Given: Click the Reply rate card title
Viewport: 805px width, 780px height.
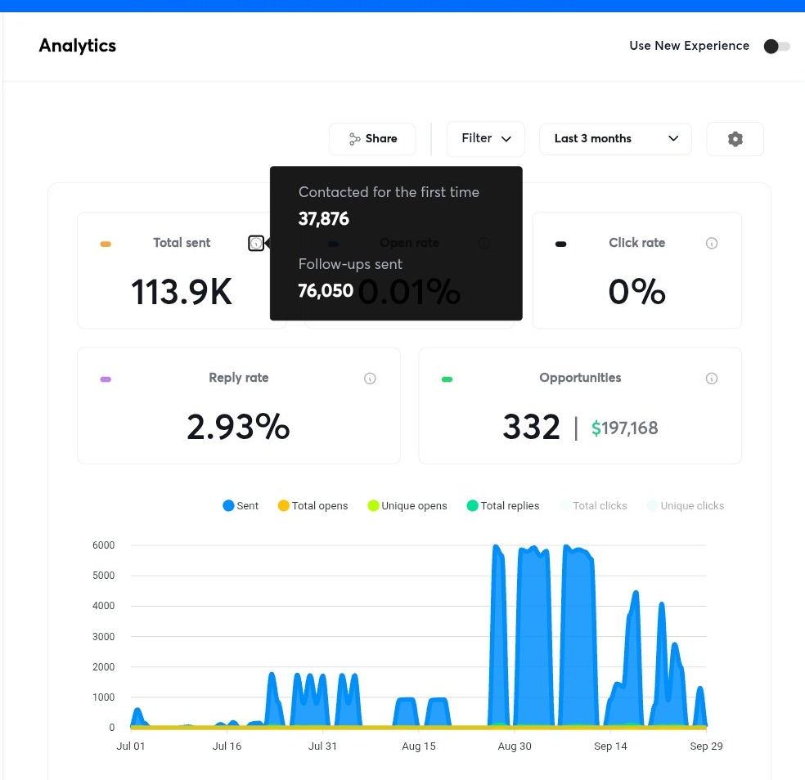Looking at the screenshot, I should coord(239,378).
